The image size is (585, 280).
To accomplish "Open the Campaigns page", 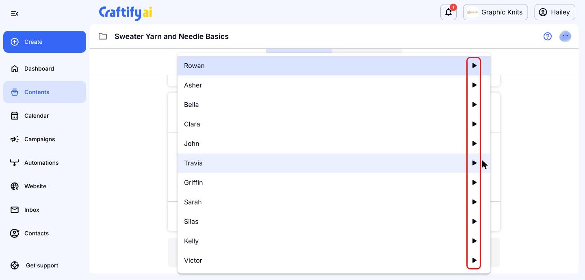I will 45,139.
